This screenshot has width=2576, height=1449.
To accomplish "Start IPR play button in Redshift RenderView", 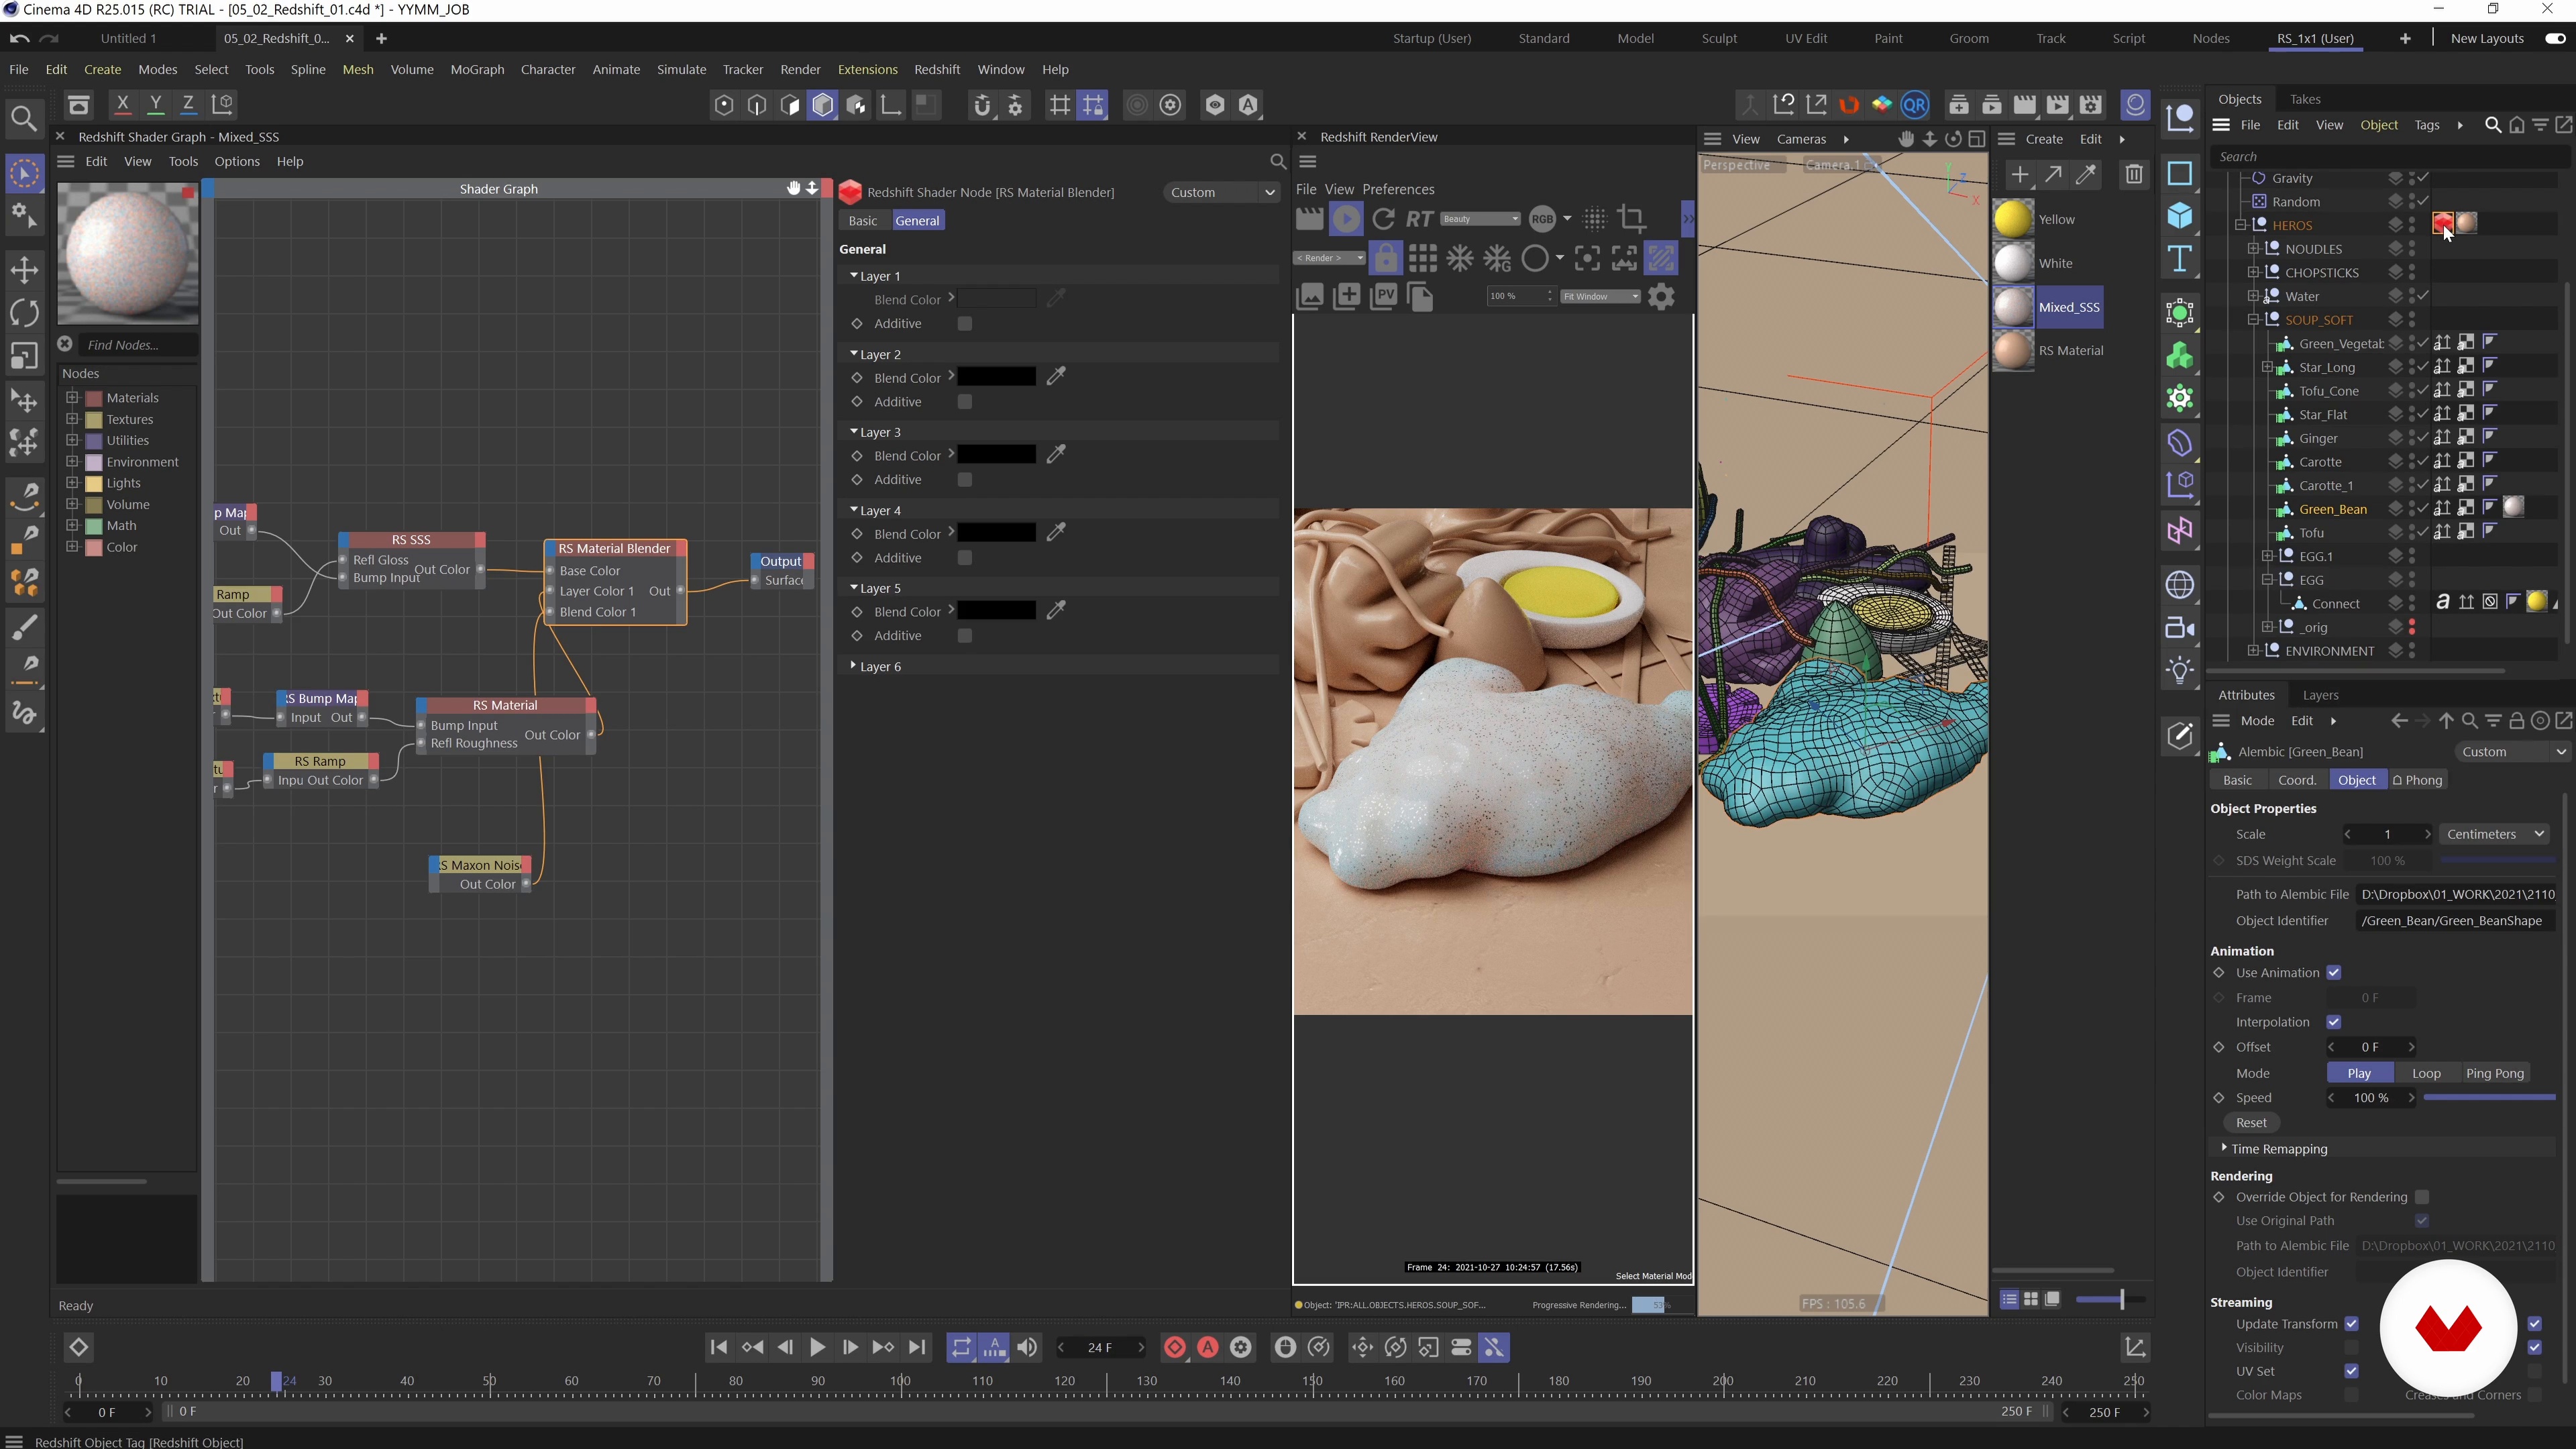I will pyautogui.click(x=1346, y=219).
